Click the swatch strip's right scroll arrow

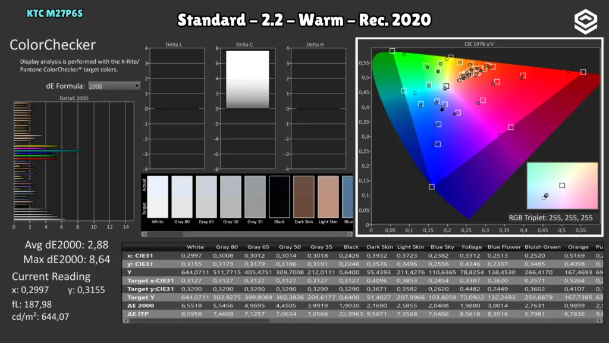point(350,234)
